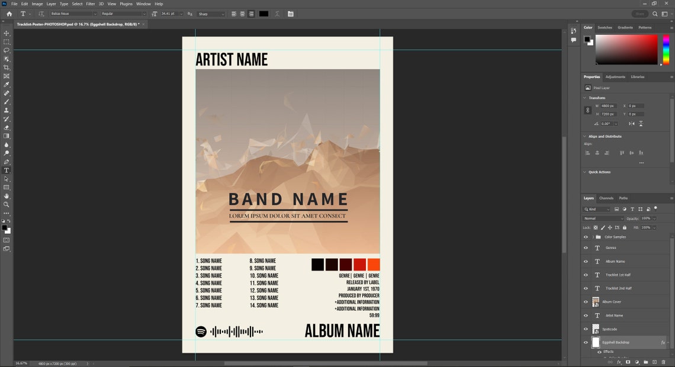Select the Lasso tool
The width and height of the screenshot is (675, 367).
tap(7, 50)
